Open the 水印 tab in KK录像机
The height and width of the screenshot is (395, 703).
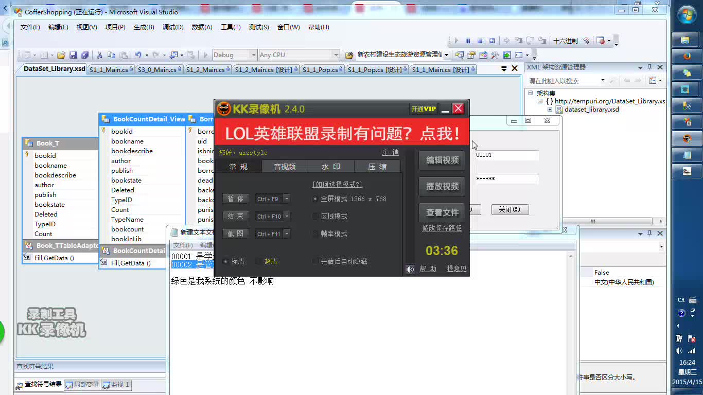(x=331, y=166)
